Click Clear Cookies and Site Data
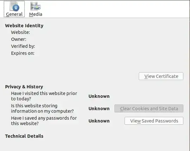 pos(149,108)
